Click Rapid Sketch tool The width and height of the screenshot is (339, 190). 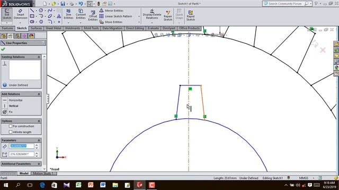[191, 15]
